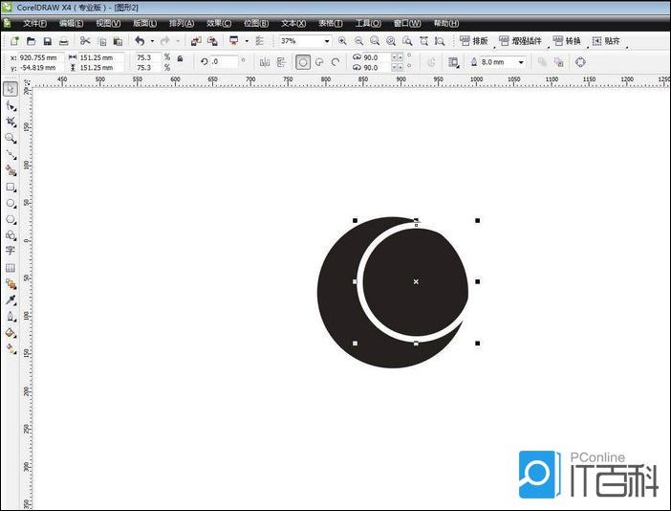This screenshot has height=511, width=671.
Task: Select the Crop tool in toolbox
Action: coord(11,122)
